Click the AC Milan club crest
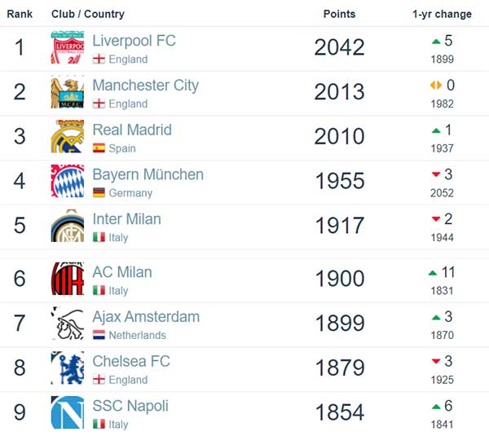Image resolution: width=489 pixels, height=436 pixels. pos(68,279)
